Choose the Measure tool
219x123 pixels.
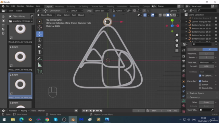(x=40, y=65)
